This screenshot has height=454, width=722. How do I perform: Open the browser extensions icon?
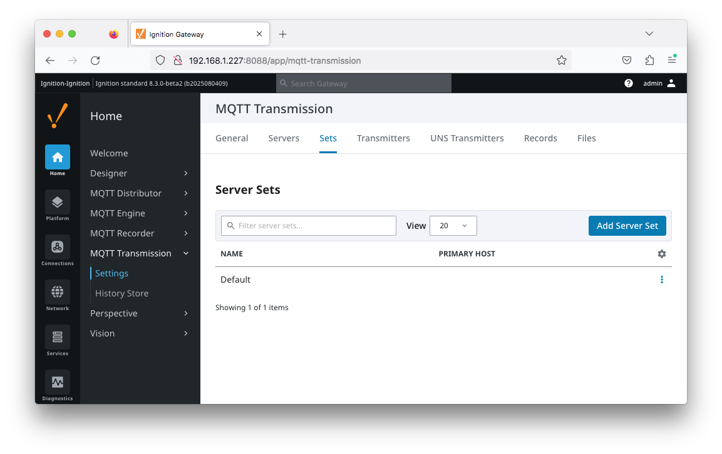[x=649, y=60]
